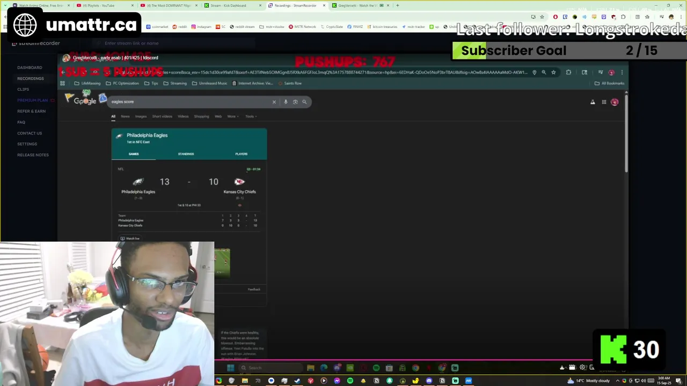Click the recorded taskbar Search box
This screenshot has height=386, width=687.
pyautogui.click(x=270, y=368)
